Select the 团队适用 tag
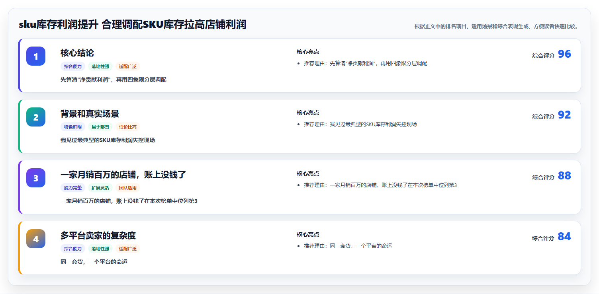Viewport: 599px width, 294px height. [x=128, y=188]
